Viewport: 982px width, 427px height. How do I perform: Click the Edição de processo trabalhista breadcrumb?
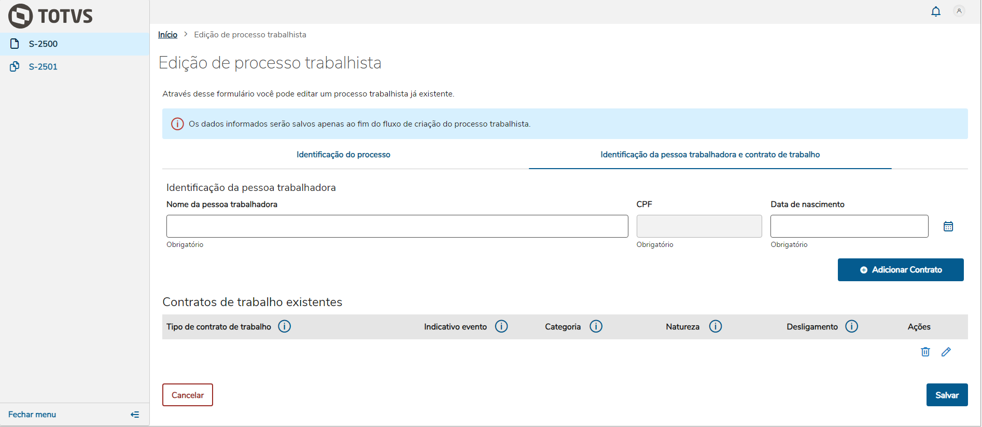[250, 35]
